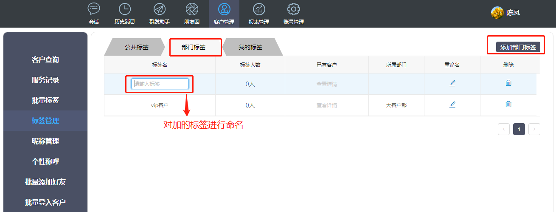Go to the previous page arrow
The height and width of the screenshot is (212, 556).
504,129
